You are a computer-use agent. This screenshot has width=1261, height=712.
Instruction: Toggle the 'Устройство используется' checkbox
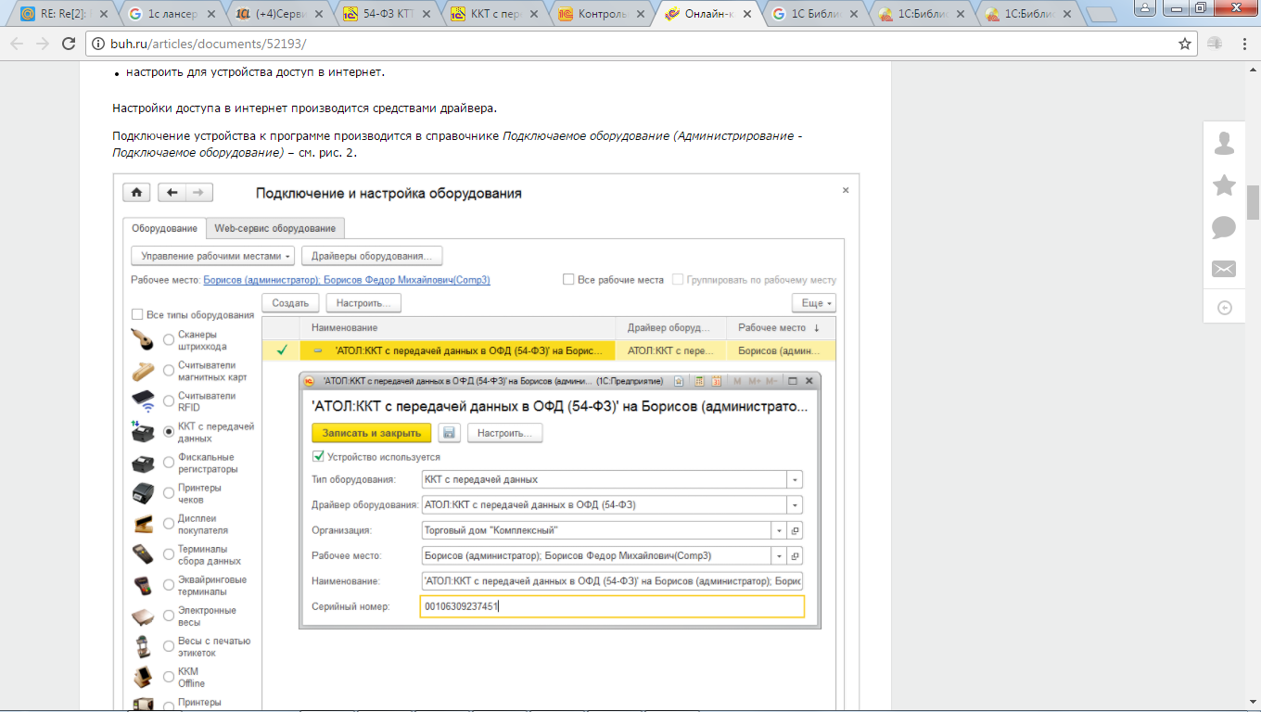pyautogui.click(x=319, y=457)
